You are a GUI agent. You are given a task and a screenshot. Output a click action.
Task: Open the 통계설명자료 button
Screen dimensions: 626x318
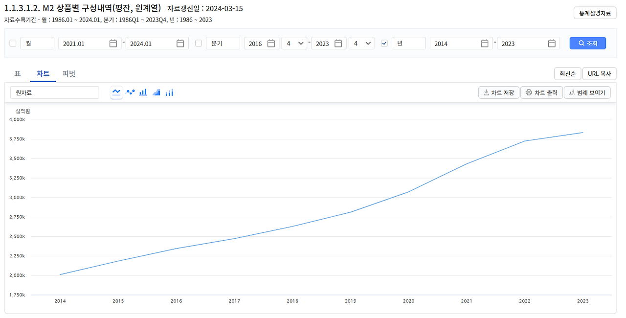pyautogui.click(x=595, y=13)
